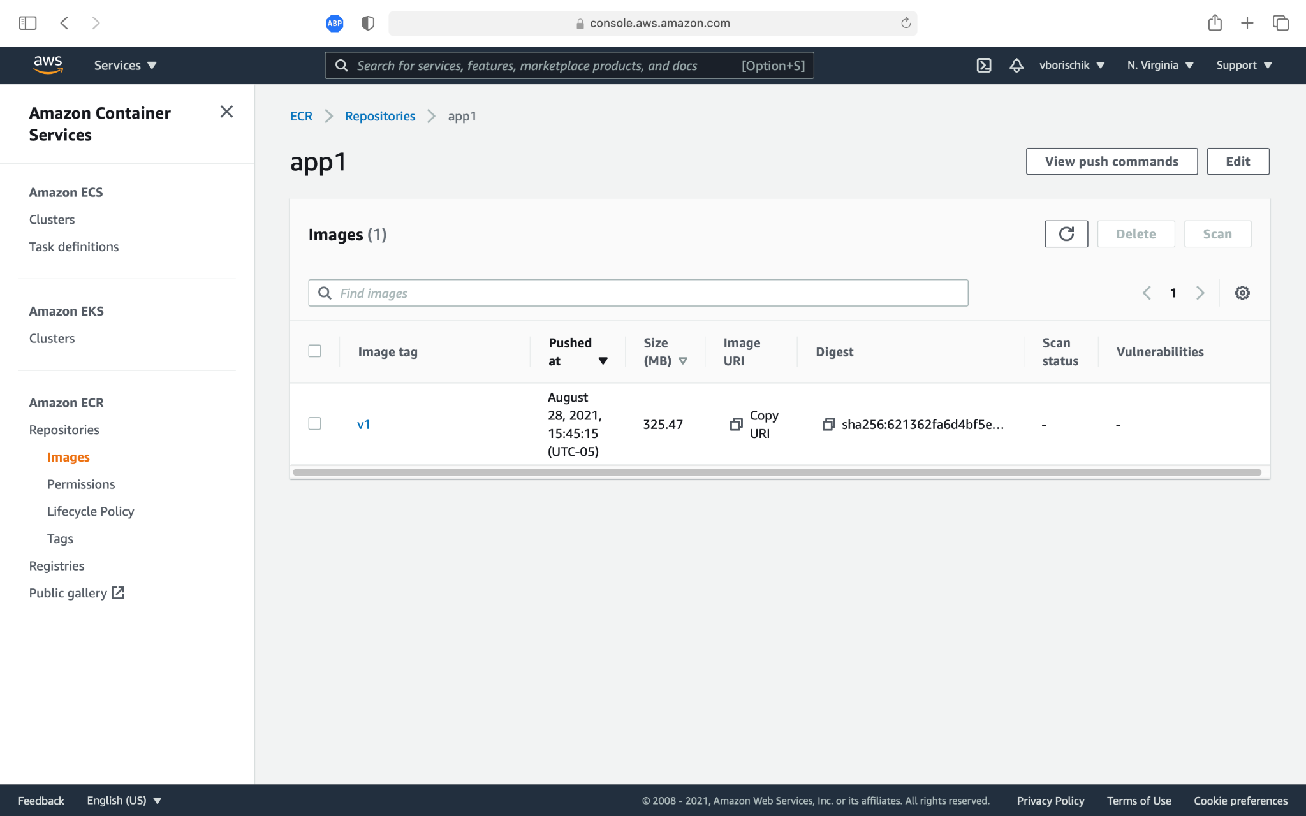The height and width of the screenshot is (816, 1306).
Task: Click the privacy shield icon in Safari
Action: click(x=368, y=24)
